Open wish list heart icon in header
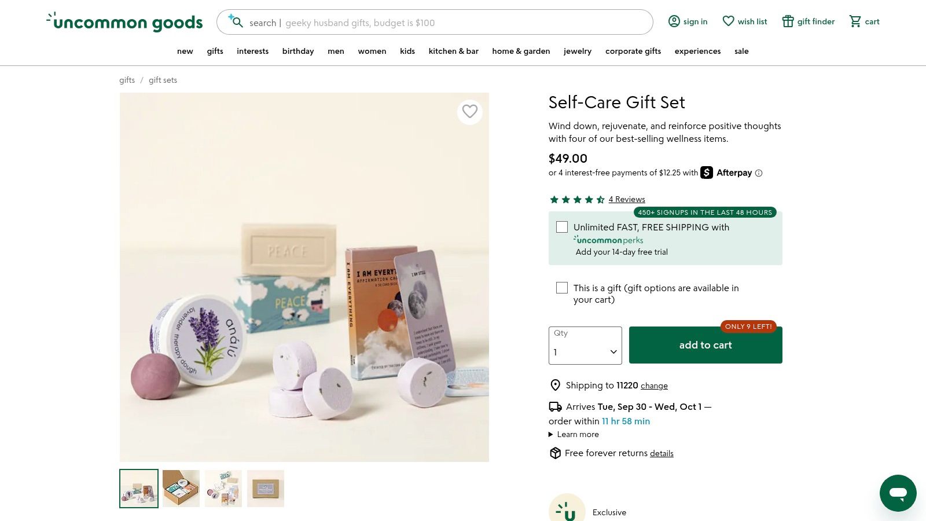Image resolution: width=926 pixels, height=521 pixels. tap(728, 21)
